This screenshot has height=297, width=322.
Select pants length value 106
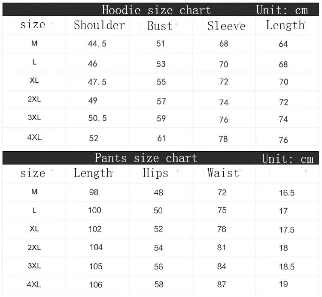click(x=96, y=285)
